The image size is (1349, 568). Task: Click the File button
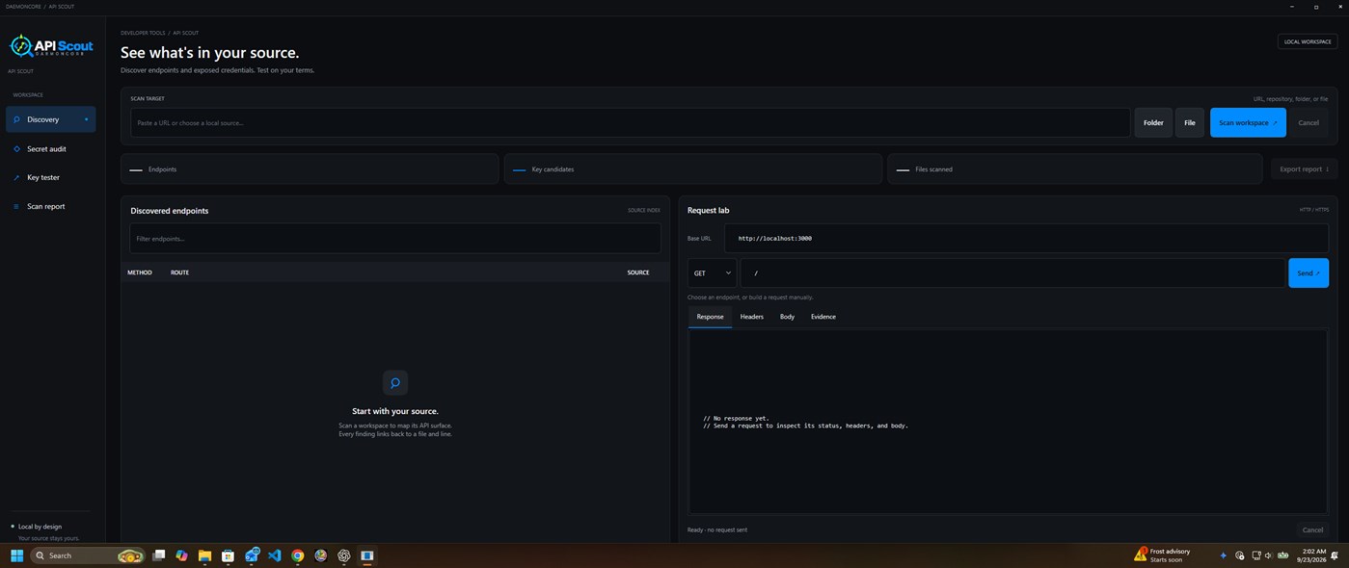1190,122
